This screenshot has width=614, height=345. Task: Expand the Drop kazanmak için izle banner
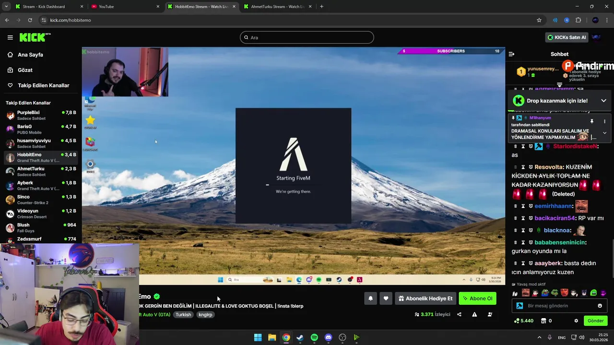603,101
